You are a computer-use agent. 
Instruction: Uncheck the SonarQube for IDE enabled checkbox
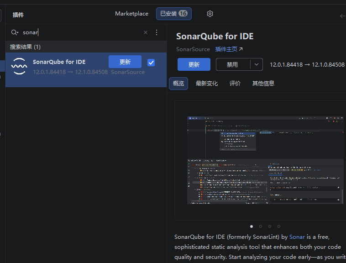[x=151, y=63]
